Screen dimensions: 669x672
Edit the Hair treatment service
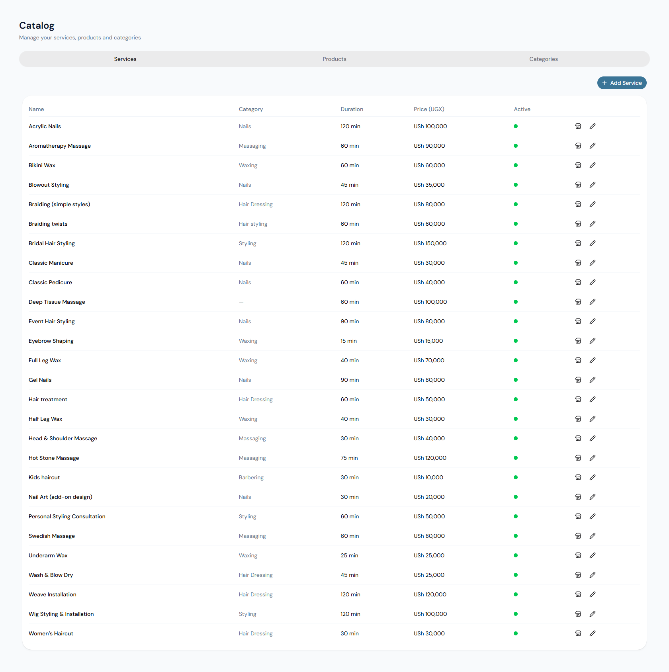[x=593, y=399]
